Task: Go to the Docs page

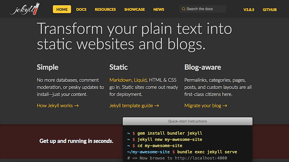Action: coord(81,9)
